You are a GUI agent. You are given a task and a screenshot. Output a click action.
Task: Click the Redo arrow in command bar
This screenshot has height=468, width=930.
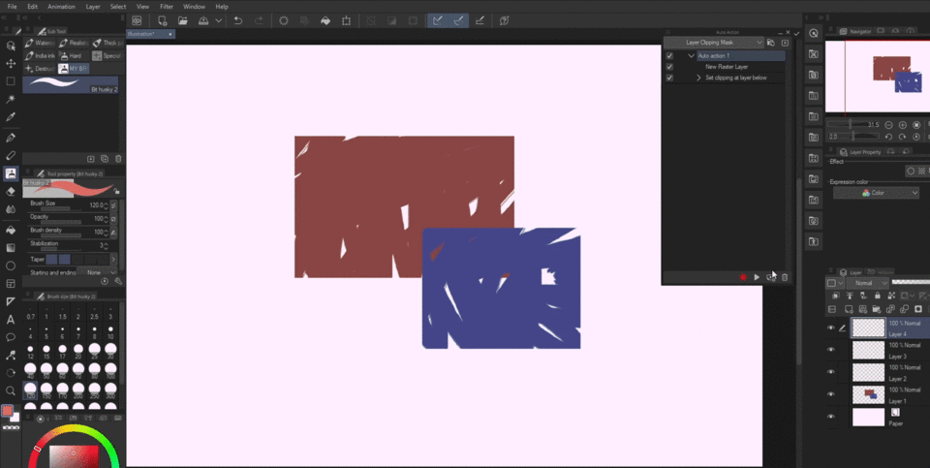[259, 20]
